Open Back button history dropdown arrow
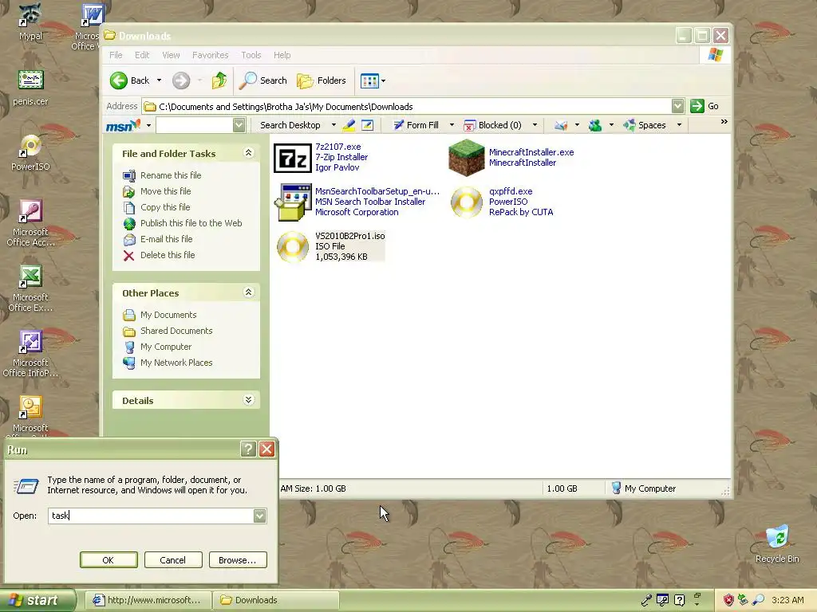Image resolution: width=817 pixels, height=612 pixels. point(159,80)
